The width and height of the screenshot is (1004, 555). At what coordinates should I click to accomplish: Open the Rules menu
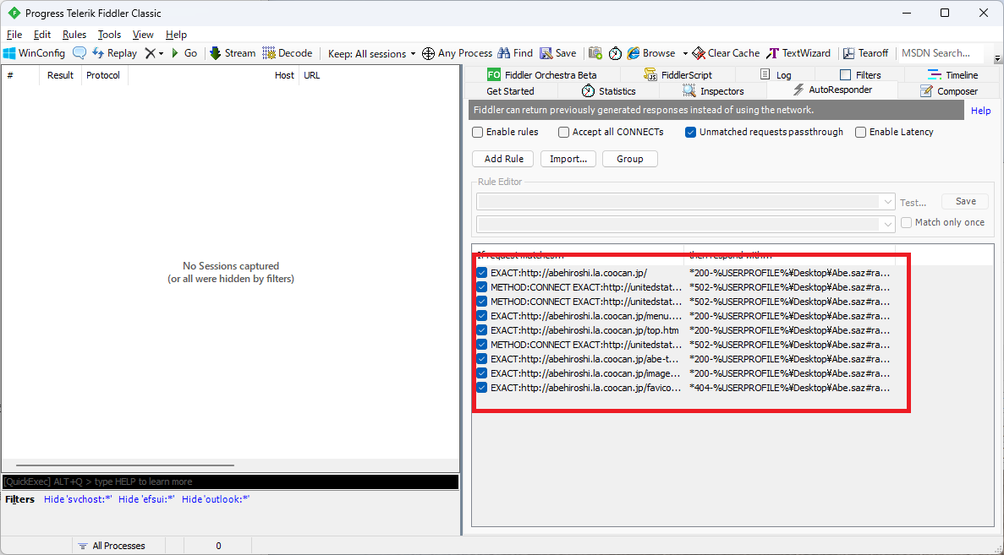(x=74, y=35)
